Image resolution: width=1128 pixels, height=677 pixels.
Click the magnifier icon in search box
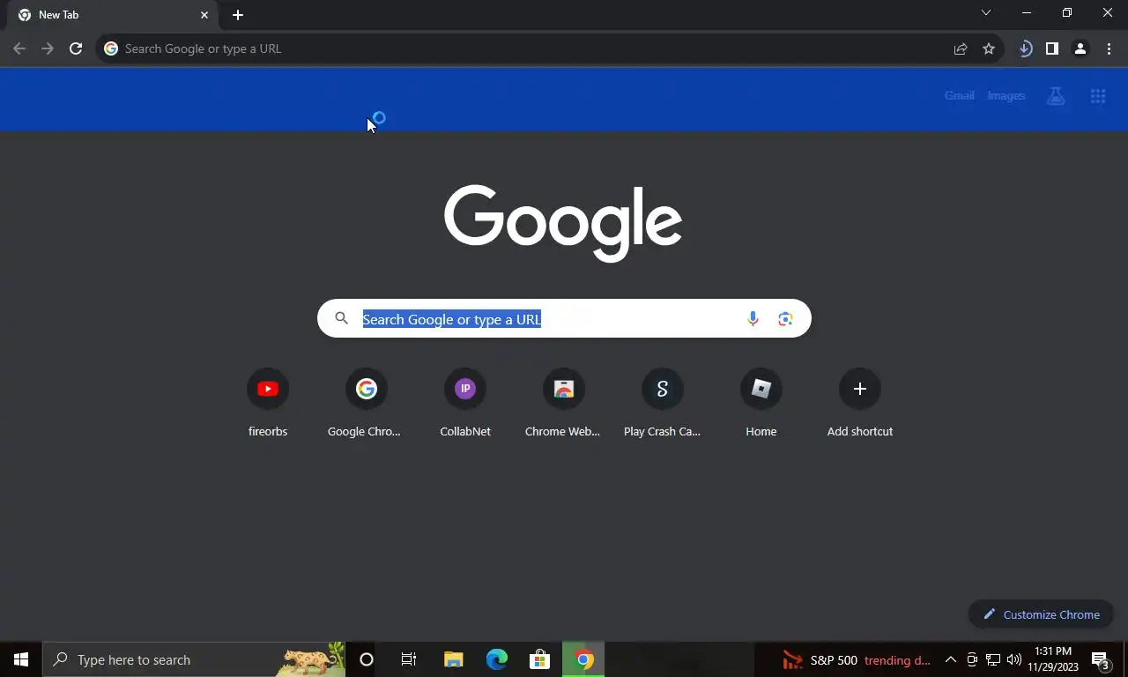tap(341, 318)
